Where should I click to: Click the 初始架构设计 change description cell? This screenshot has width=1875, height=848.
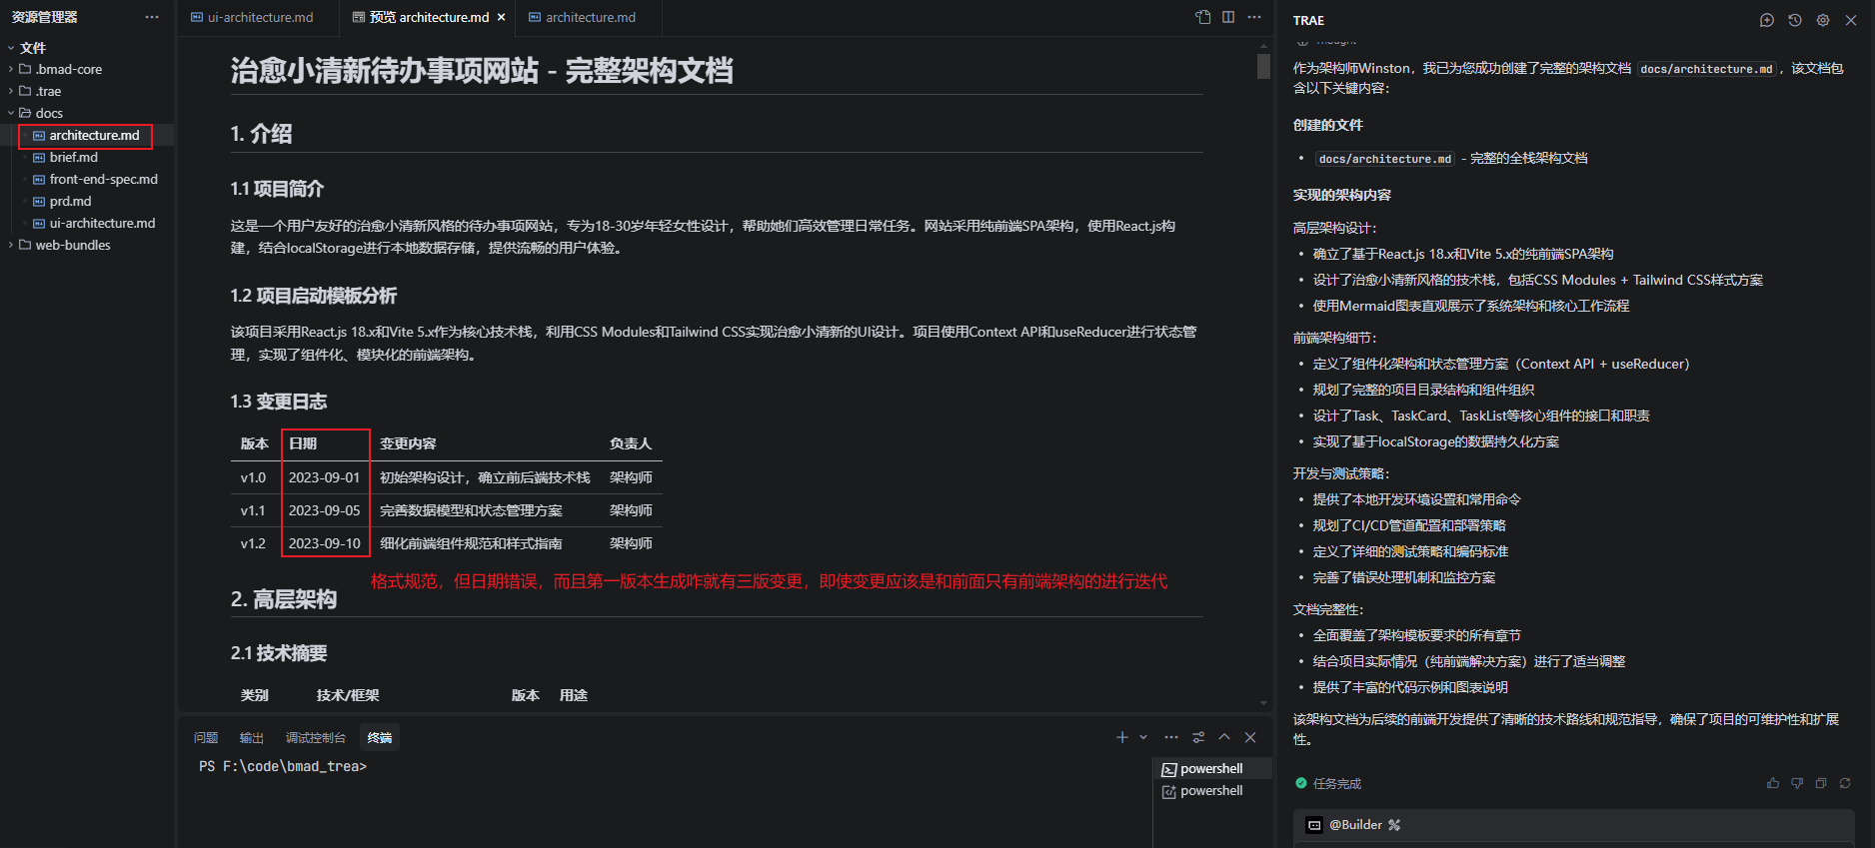coord(485,477)
